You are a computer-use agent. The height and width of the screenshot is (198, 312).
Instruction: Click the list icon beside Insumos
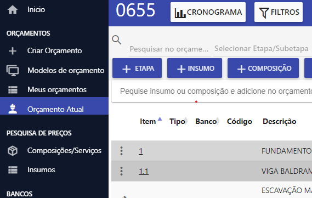tap(13, 170)
